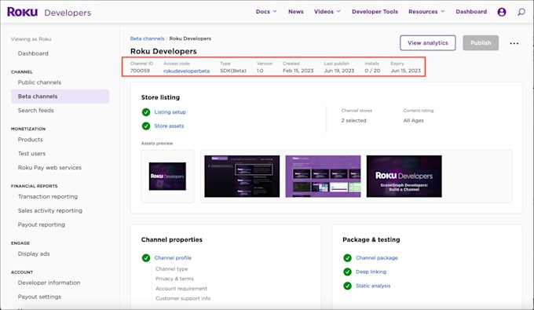
Task: Click the Last publish date Jun 19, 2023
Action: (339, 71)
